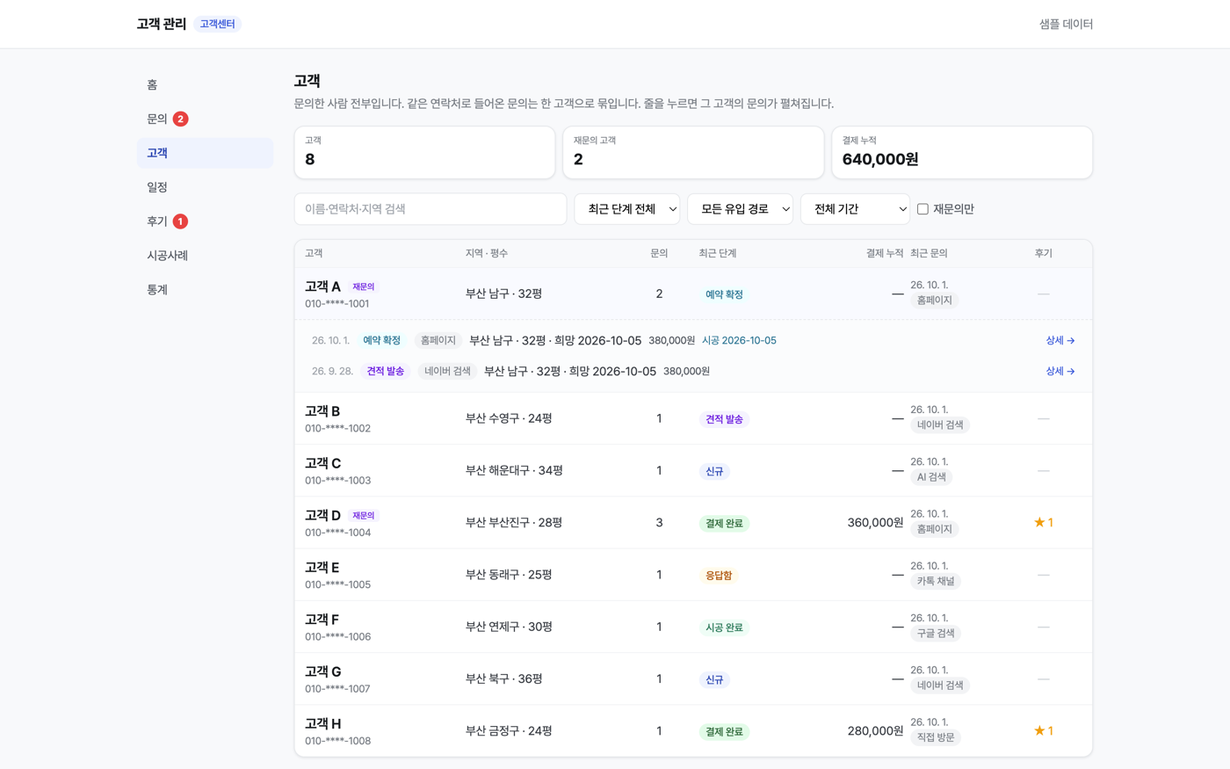Open 일정 in the sidebar
The height and width of the screenshot is (769, 1230).
click(x=205, y=187)
